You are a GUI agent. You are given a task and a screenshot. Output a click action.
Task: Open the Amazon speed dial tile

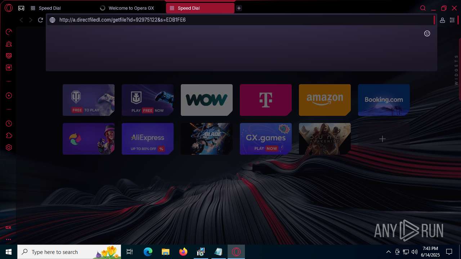coord(325,100)
